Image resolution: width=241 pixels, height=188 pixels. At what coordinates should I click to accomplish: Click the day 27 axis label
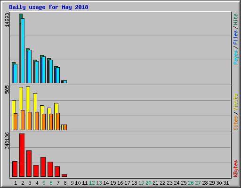[x=198, y=183]
